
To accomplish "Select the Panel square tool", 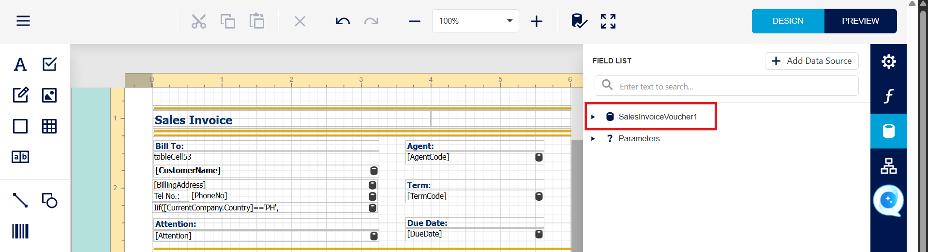I will click(20, 126).
